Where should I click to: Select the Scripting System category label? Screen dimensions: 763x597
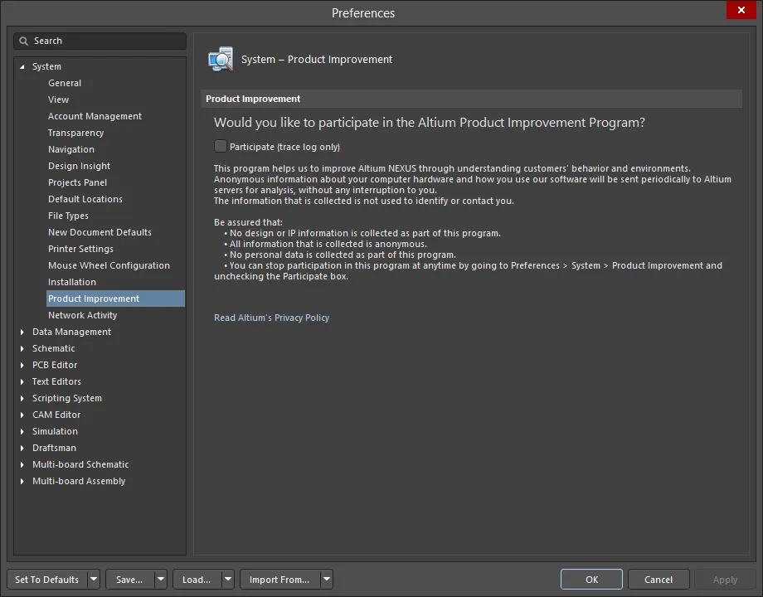[x=67, y=398]
